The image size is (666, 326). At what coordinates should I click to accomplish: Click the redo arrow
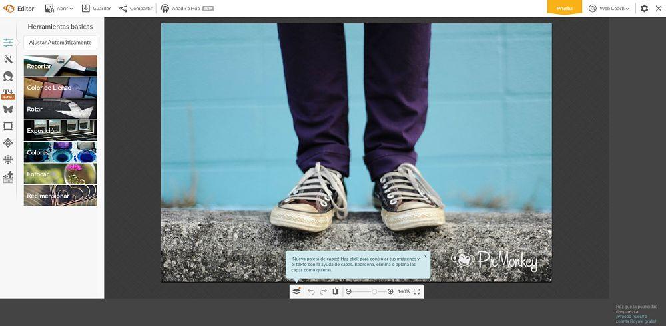coord(323,291)
